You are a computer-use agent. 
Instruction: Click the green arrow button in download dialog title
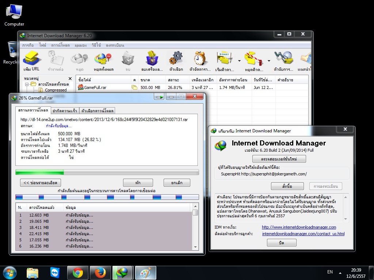click(x=159, y=97)
